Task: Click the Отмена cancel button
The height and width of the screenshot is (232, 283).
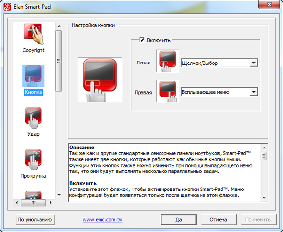Action: 218,220
